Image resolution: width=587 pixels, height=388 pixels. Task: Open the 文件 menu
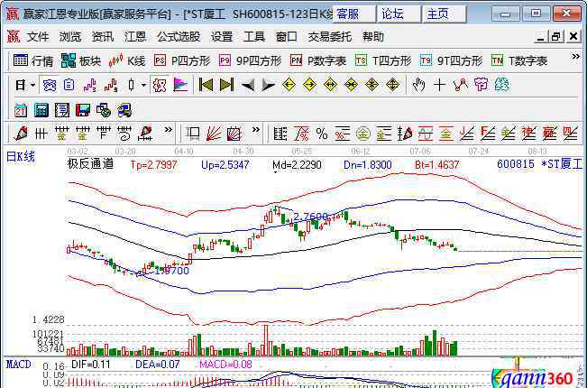38,37
